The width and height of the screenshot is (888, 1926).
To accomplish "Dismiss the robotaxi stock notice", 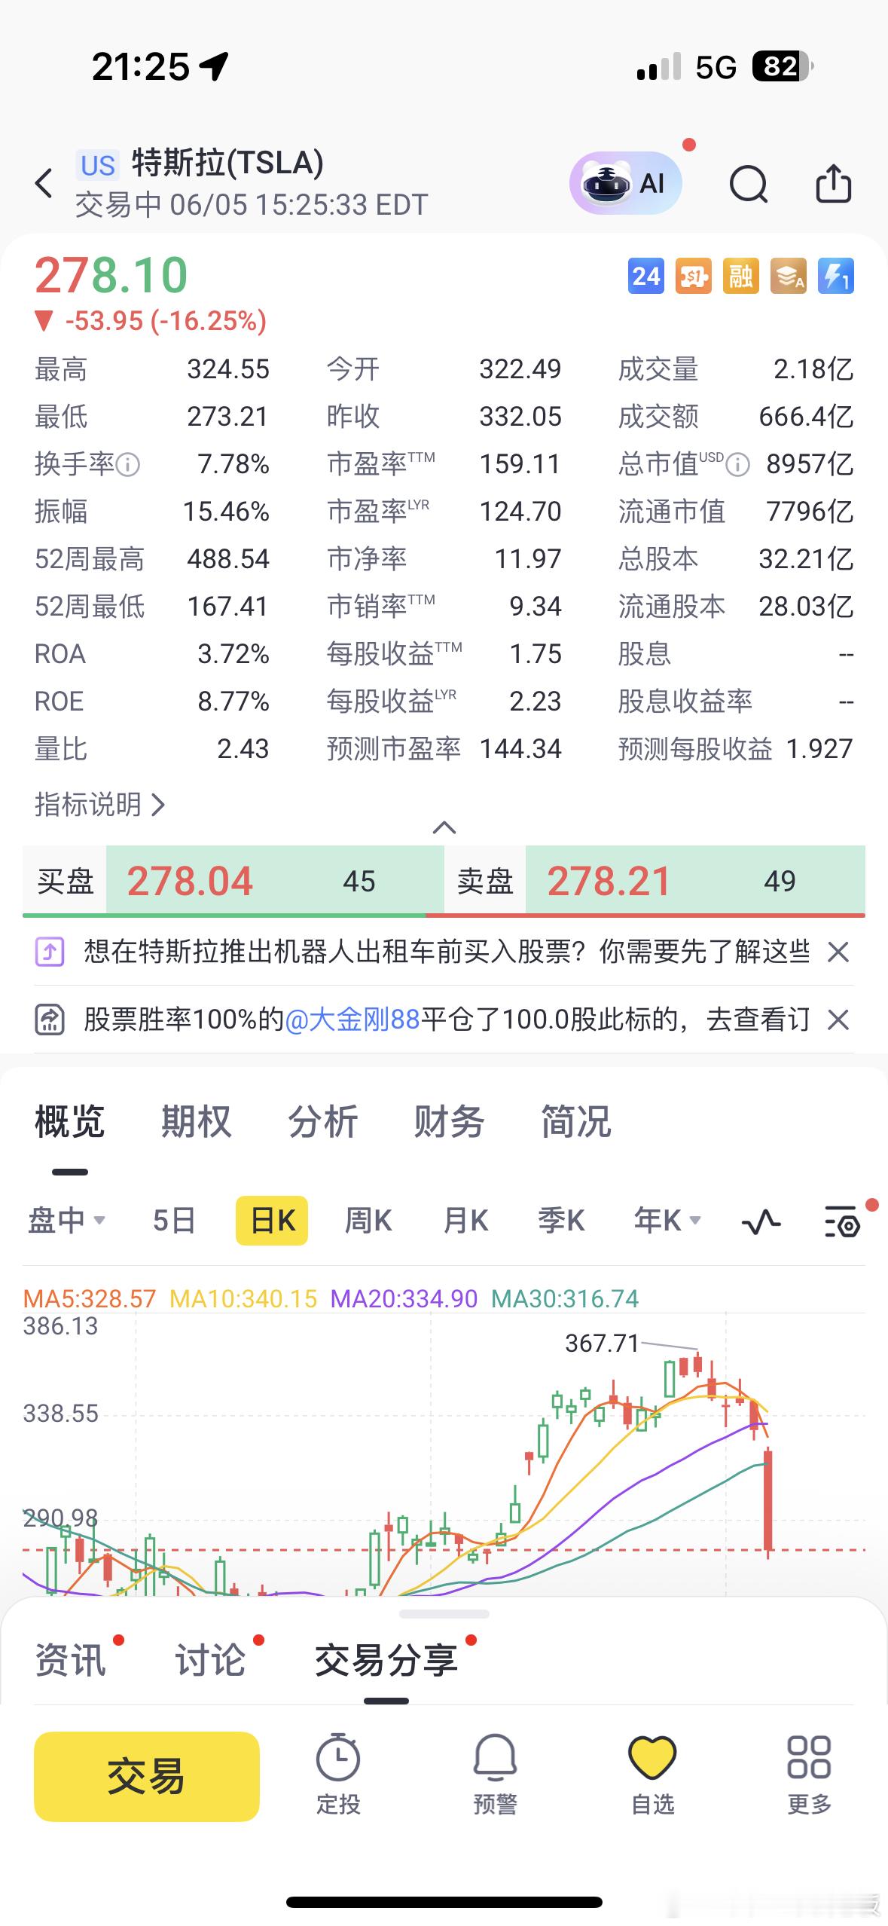I will coord(838,952).
